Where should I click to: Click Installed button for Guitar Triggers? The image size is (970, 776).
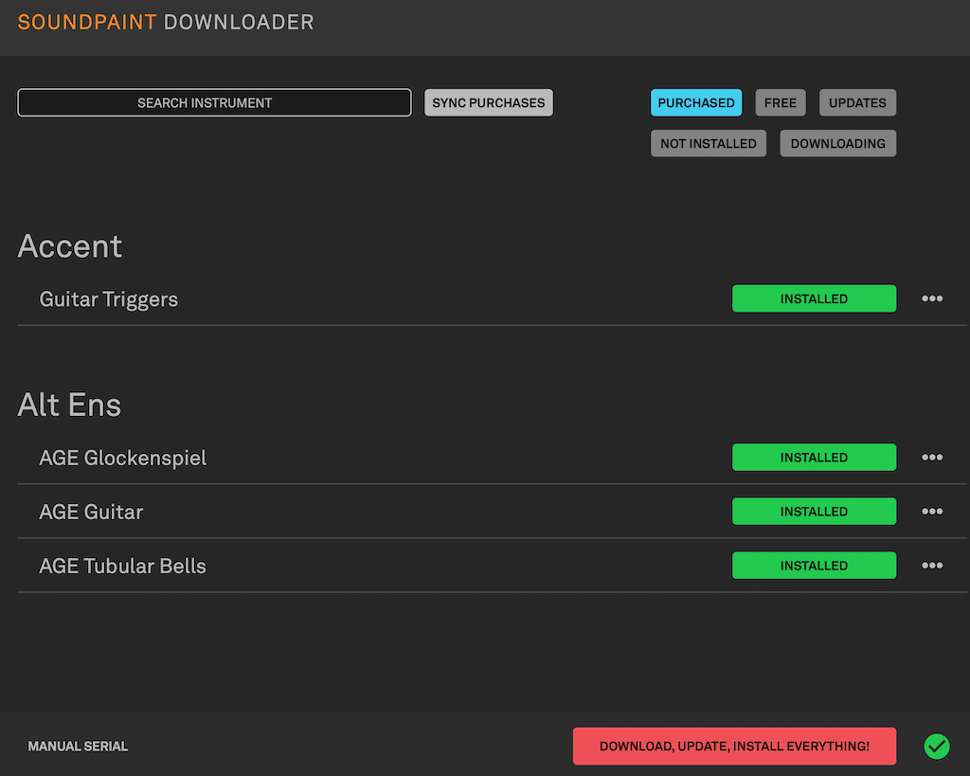pos(814,298)
